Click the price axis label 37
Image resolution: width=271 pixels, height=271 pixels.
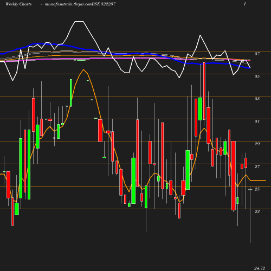[x=257, y=54]
